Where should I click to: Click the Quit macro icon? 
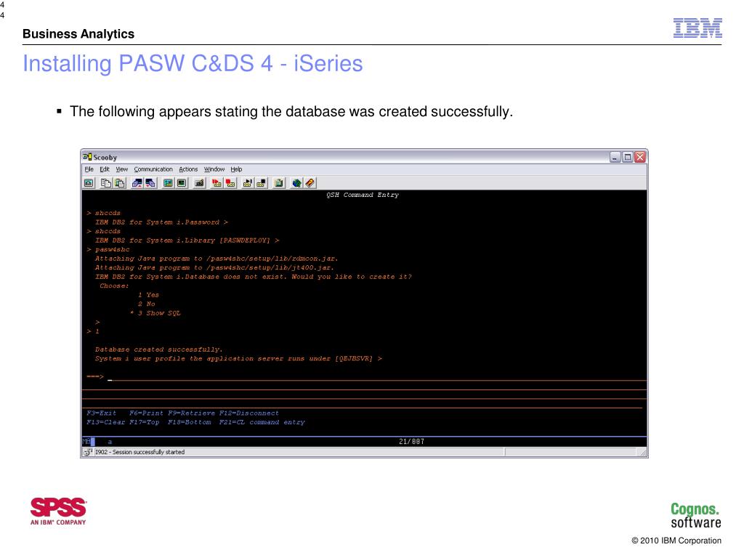tap(262, 182)
